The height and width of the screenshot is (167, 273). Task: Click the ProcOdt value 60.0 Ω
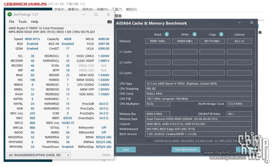[x=103, y=104]
